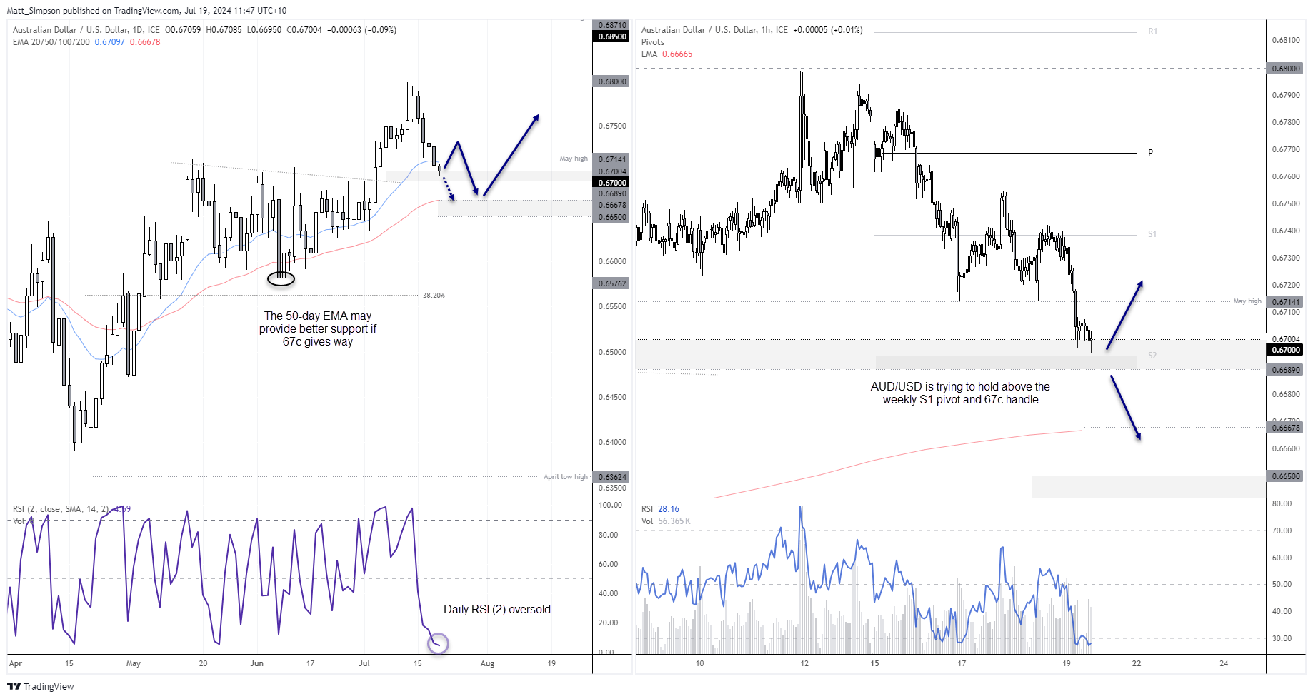Click the 22 date label on hourly time axis
The image size is (1313, 699).
point(1137,664)
